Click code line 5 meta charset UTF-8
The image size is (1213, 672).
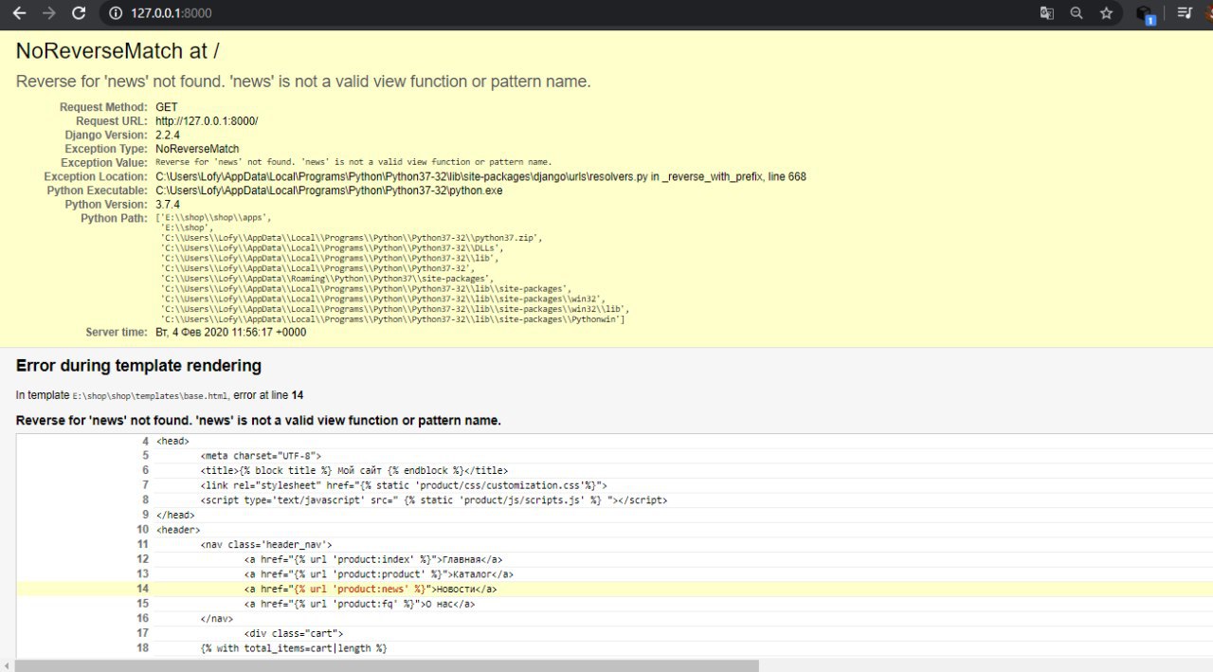pos(261,456)
